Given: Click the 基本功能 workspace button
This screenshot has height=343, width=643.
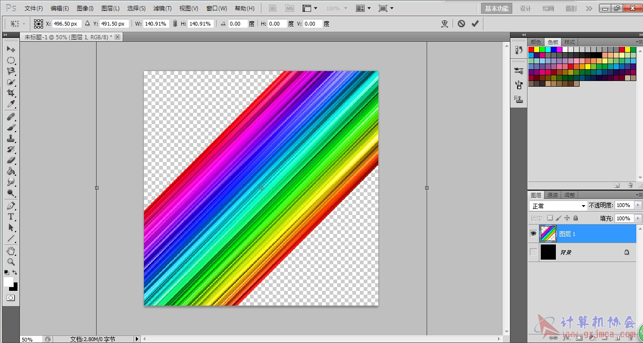Looking at the screenshot, I should [497, 9].
